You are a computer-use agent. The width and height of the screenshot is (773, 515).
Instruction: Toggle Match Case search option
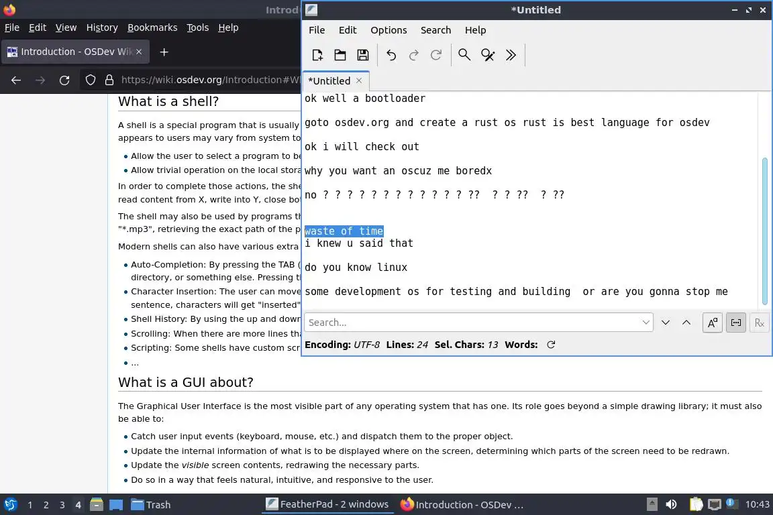click(x=713, y=323)
